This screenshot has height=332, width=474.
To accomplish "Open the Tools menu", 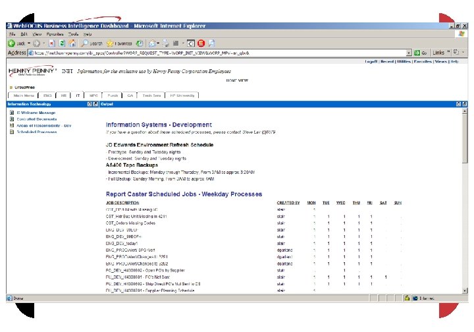I will click(73, 34).
